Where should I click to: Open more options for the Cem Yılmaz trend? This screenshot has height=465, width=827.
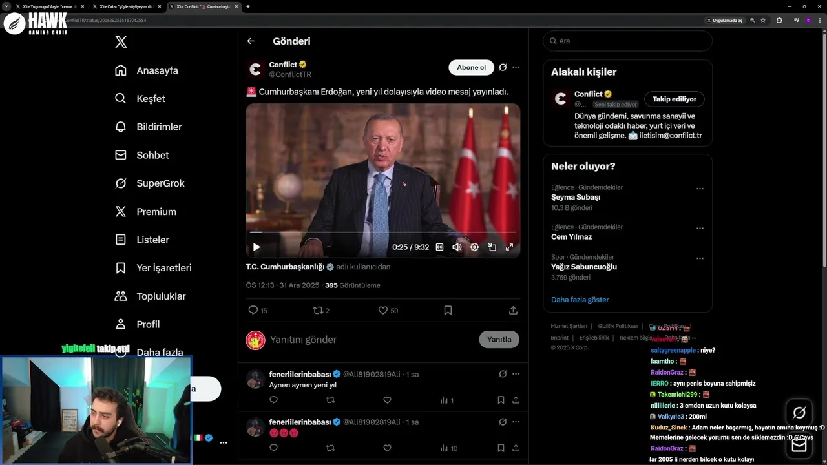(700, 229)
